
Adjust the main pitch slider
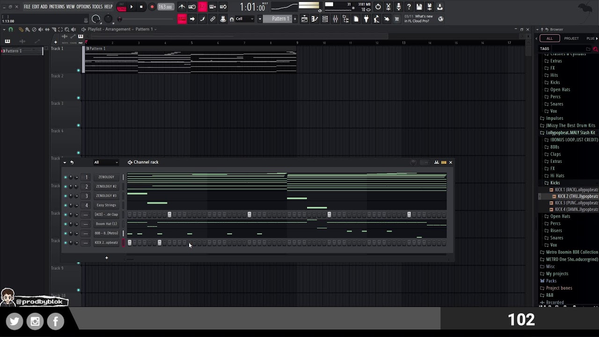click(x=108, y=19)
